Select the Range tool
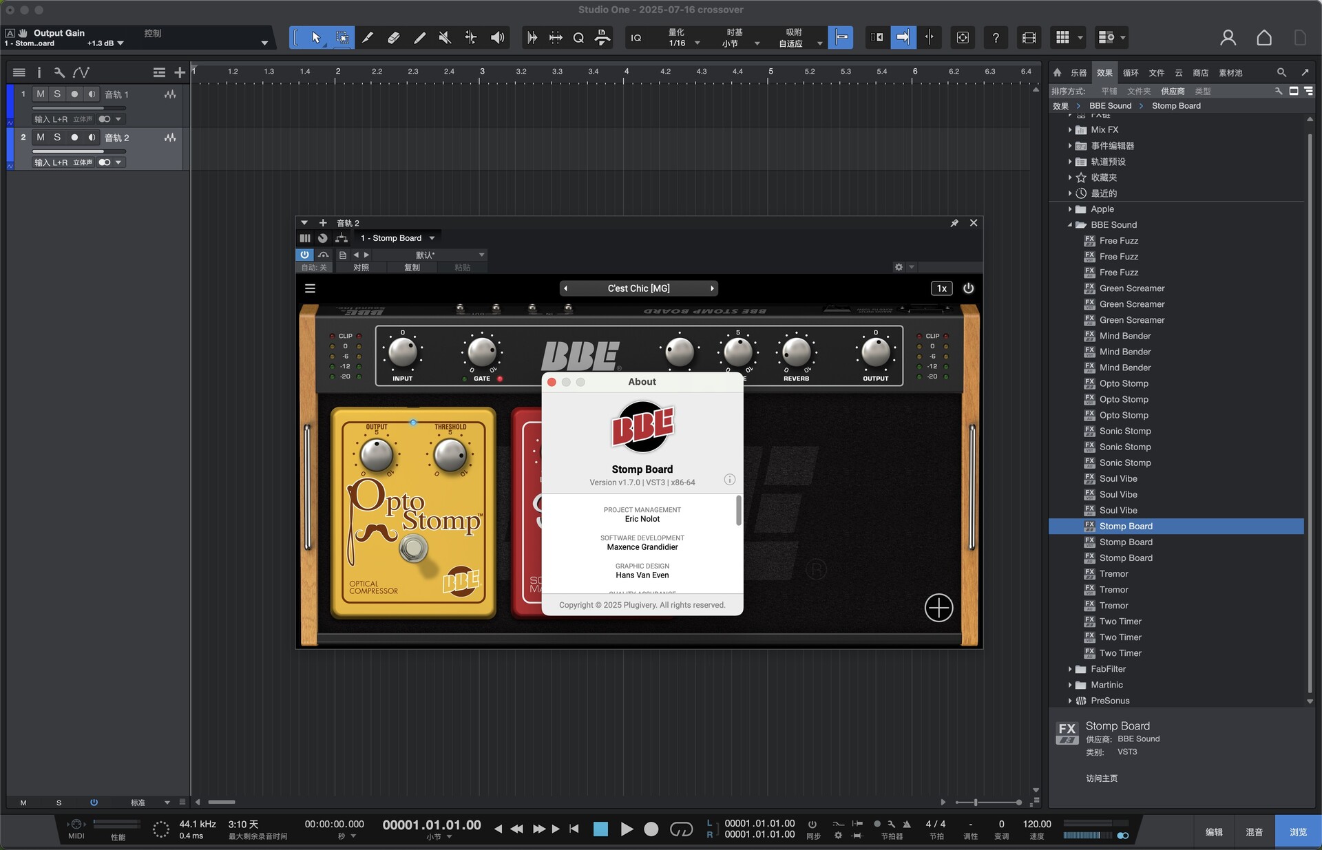The image size is (1322, 850). [342, 38]
